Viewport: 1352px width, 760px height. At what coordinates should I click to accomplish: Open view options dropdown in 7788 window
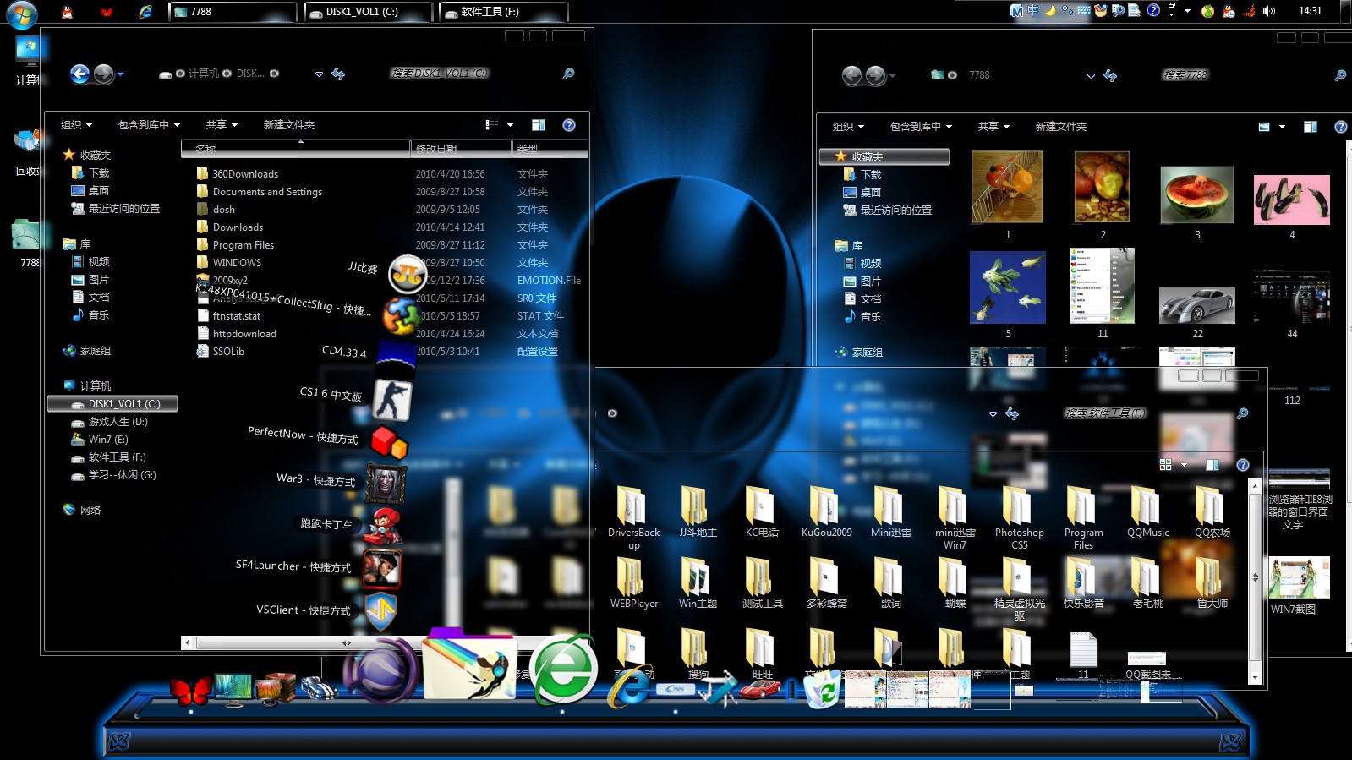point(1282,127)
